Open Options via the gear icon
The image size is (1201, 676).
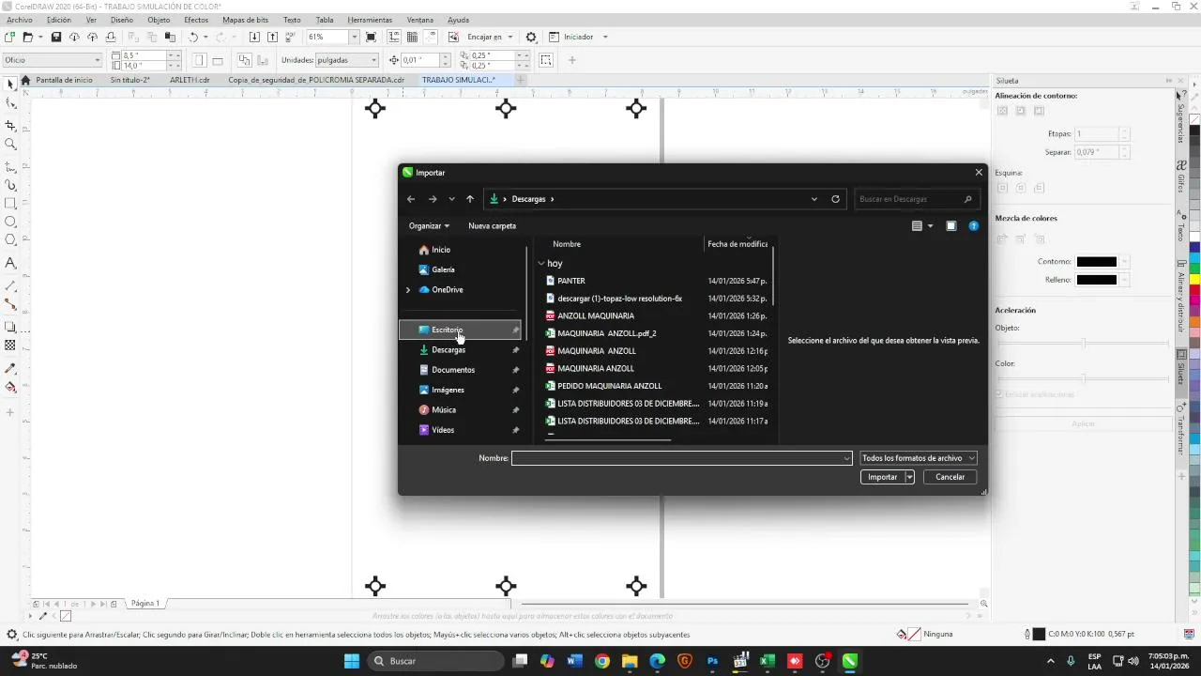[531, 37]
